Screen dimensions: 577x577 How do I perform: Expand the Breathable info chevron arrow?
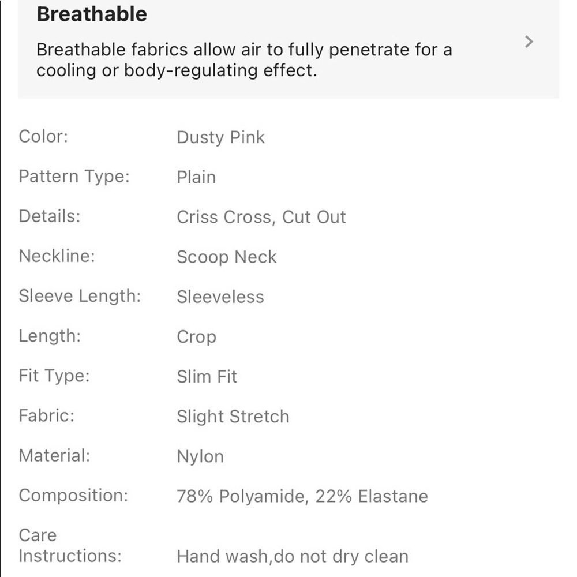[x=529, y=42]
